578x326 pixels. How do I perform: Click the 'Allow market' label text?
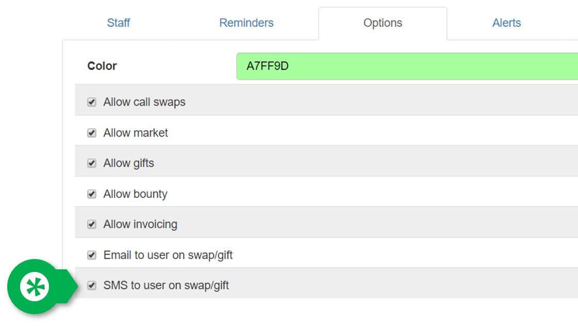(135, 132)
